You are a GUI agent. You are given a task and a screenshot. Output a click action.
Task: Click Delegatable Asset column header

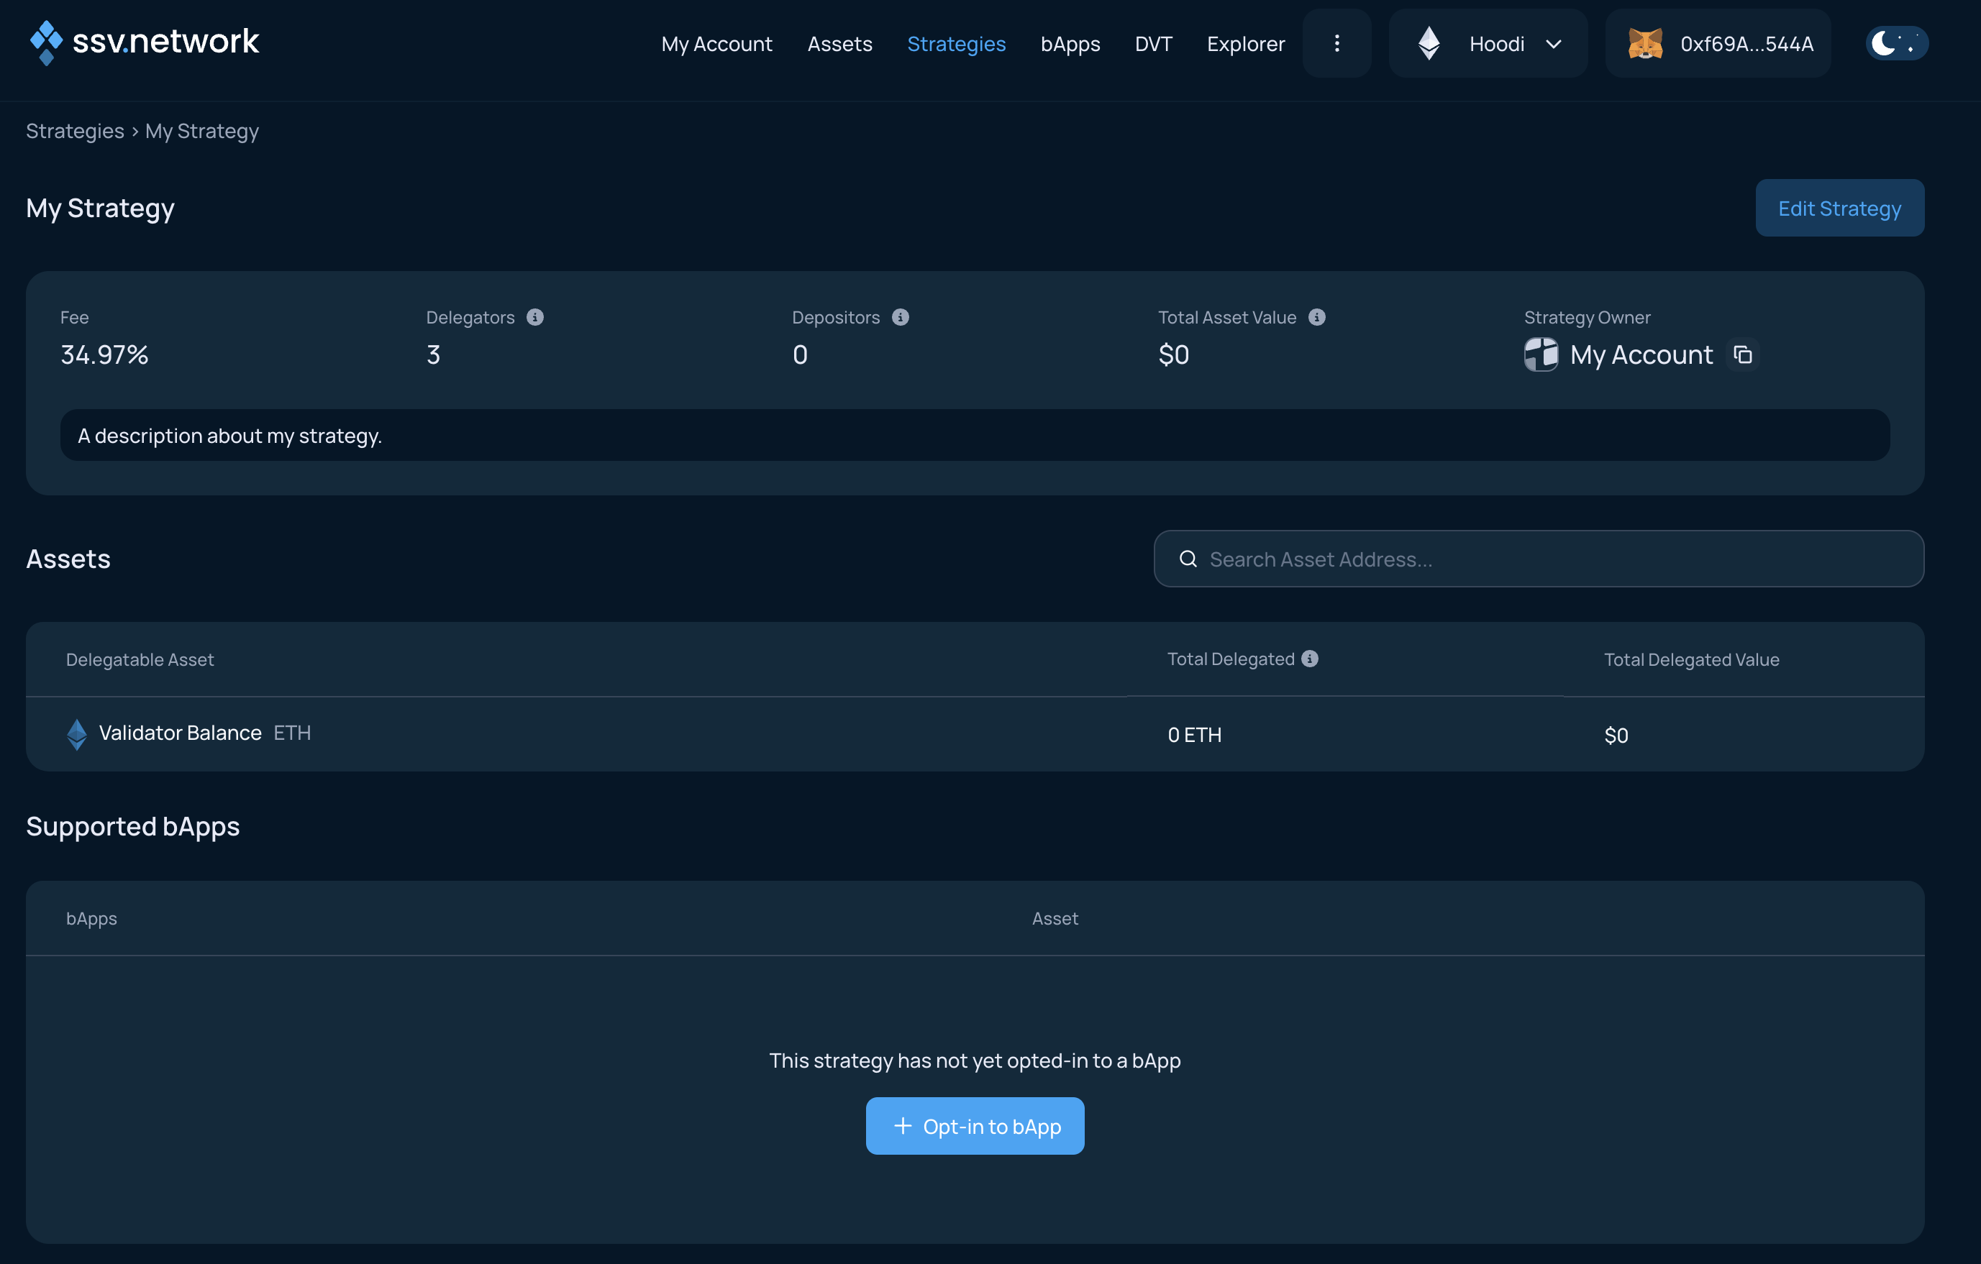[140, 659]
